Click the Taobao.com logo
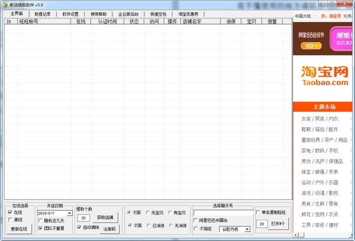355x241 pixels. pos(324,76)
